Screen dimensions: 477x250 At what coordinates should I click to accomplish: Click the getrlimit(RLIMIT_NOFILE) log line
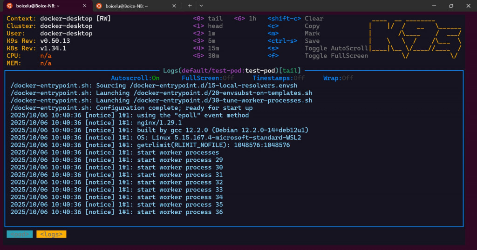pos(150,145)
